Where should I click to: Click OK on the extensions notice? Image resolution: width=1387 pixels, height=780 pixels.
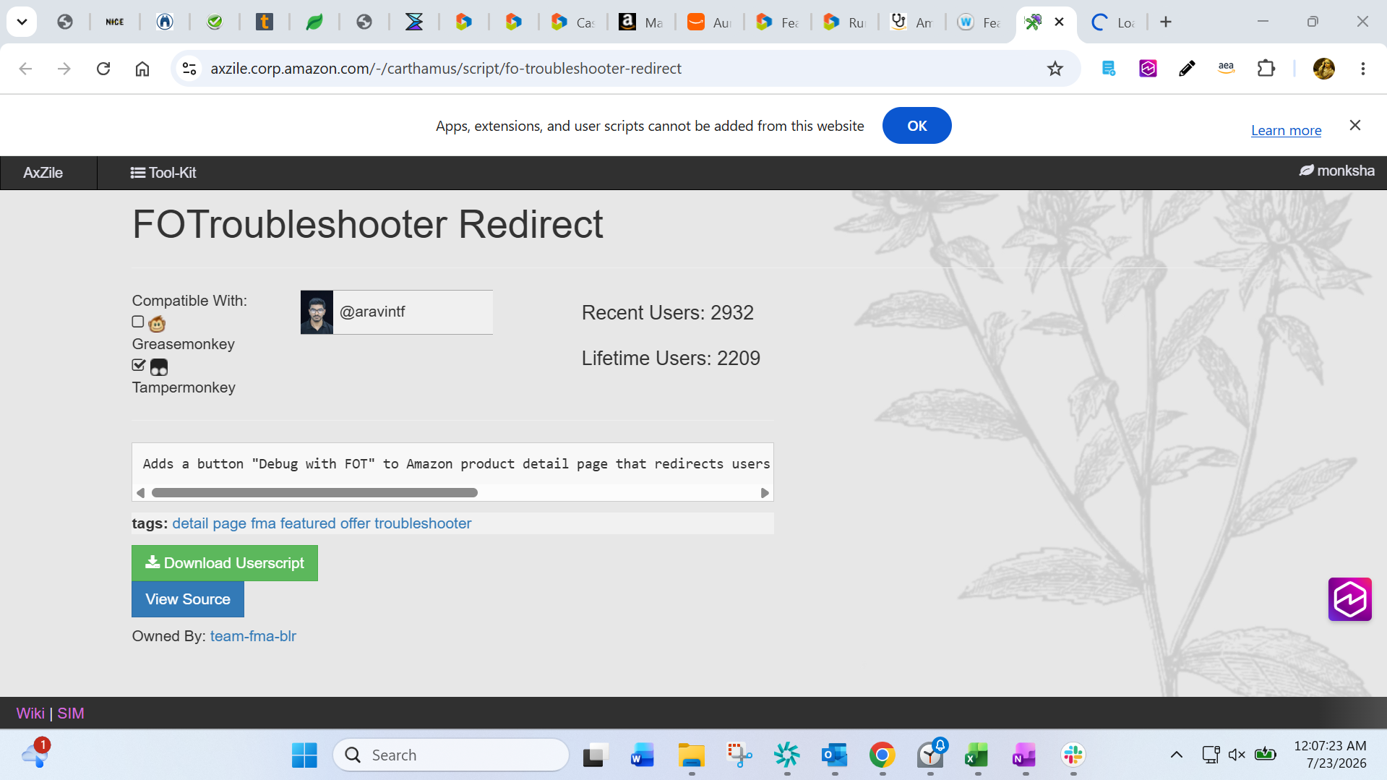[916, 126]
